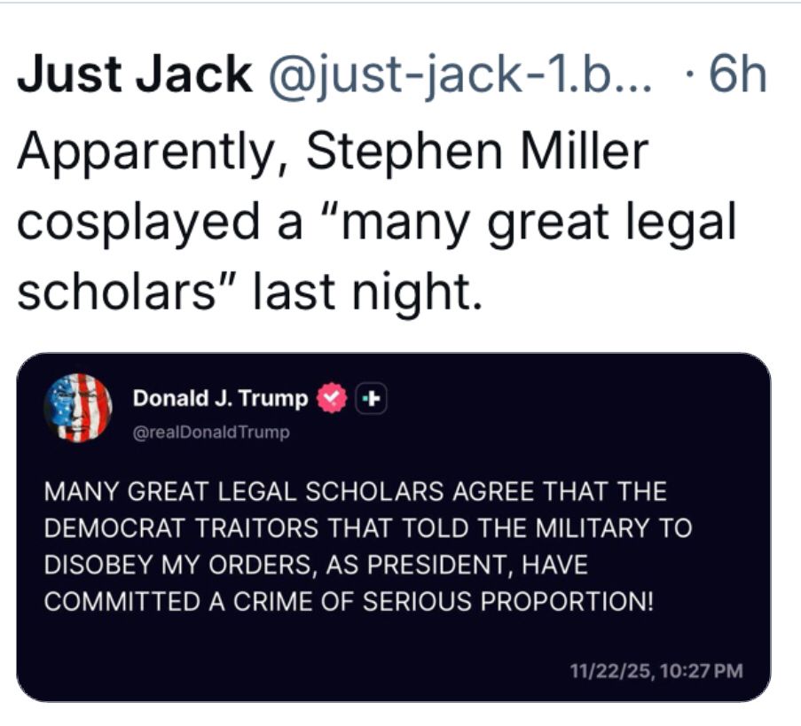Click the text "scholars" last night.
Image resolution: width=801 pixels, height=726 pixels.
pyautogui.click(x=249, y=293)
